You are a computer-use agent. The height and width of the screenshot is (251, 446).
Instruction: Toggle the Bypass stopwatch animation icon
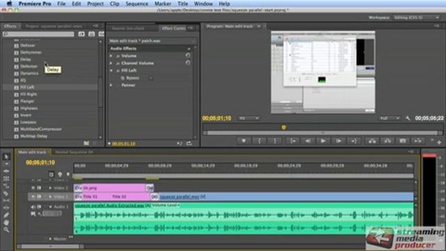click(x=123, y=78)
